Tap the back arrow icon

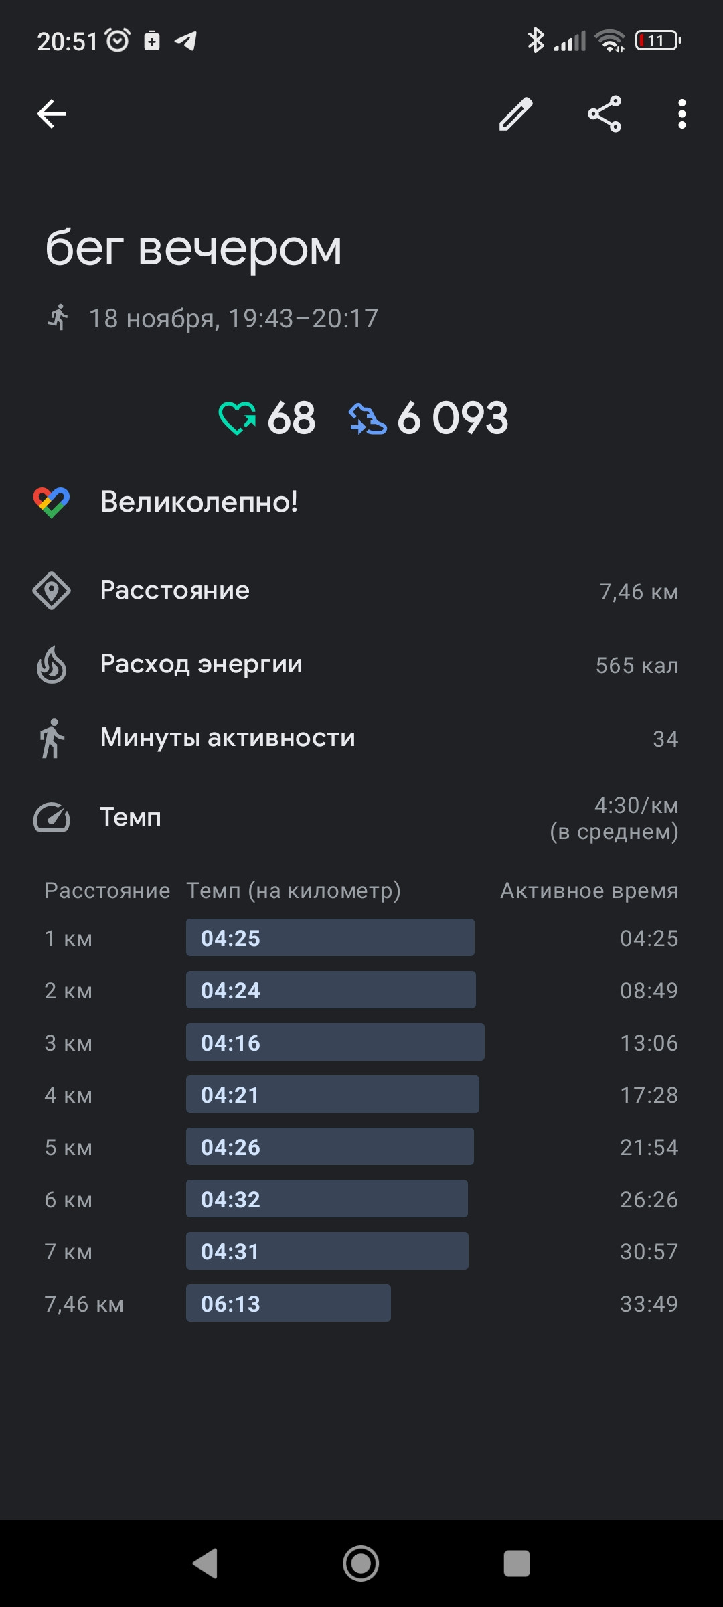coord(52,114)
